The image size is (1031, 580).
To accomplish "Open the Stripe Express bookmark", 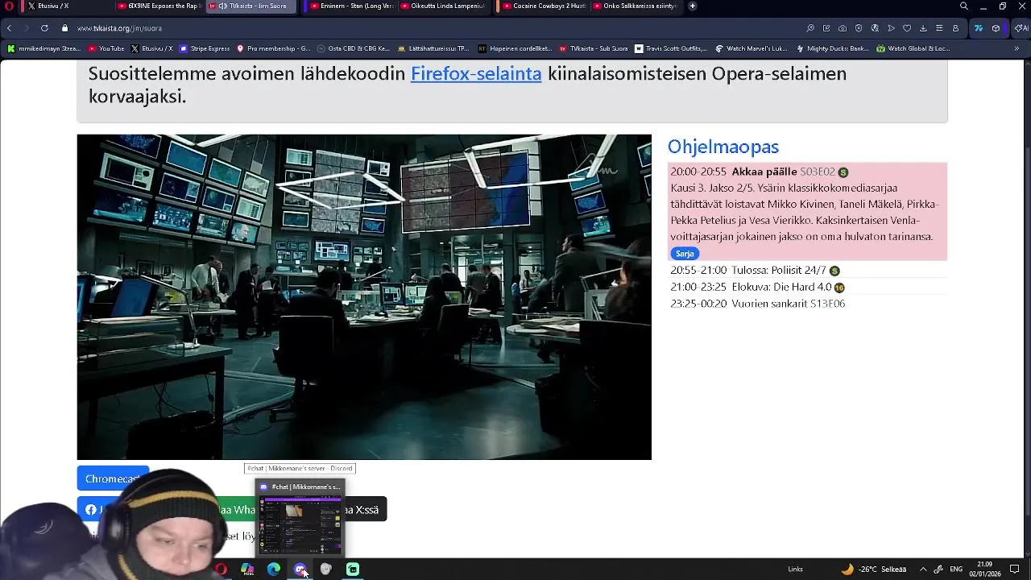I will (x=205, y=48).
